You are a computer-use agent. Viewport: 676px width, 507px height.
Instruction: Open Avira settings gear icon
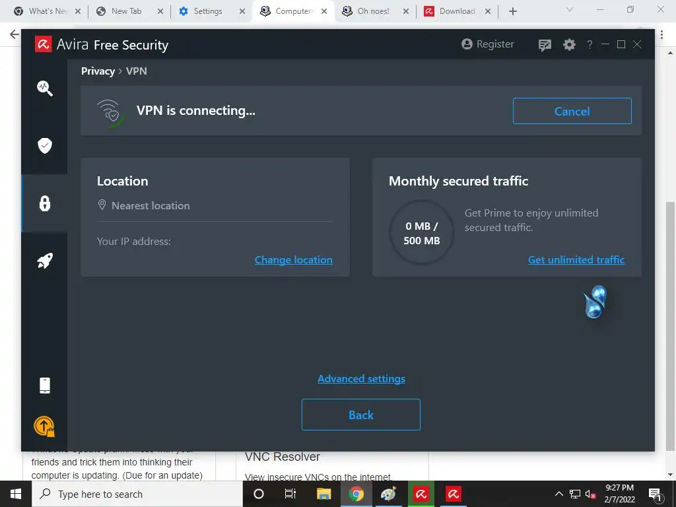coord(569,44)
